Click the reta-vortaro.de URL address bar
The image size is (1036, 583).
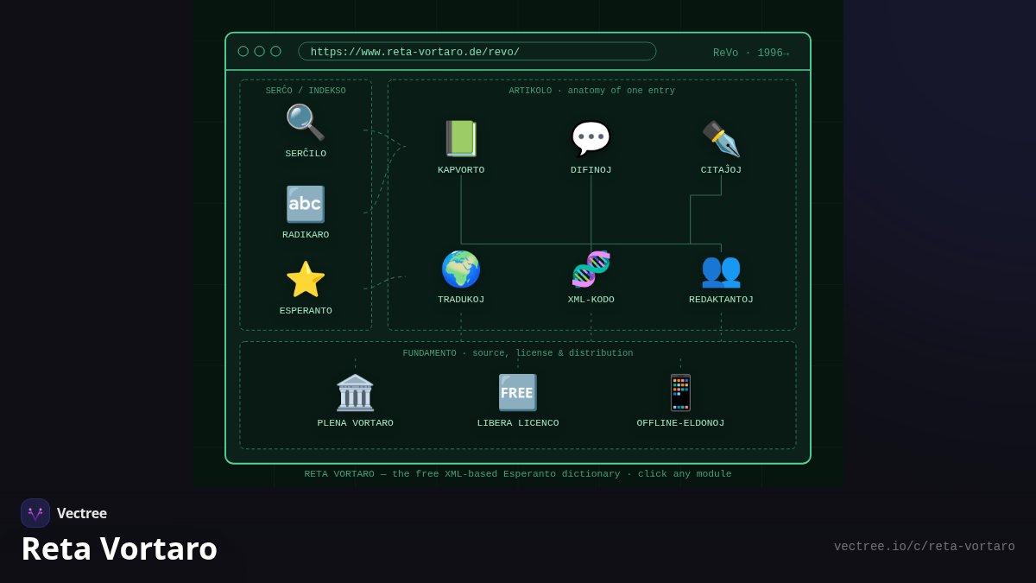pos(477,52)
